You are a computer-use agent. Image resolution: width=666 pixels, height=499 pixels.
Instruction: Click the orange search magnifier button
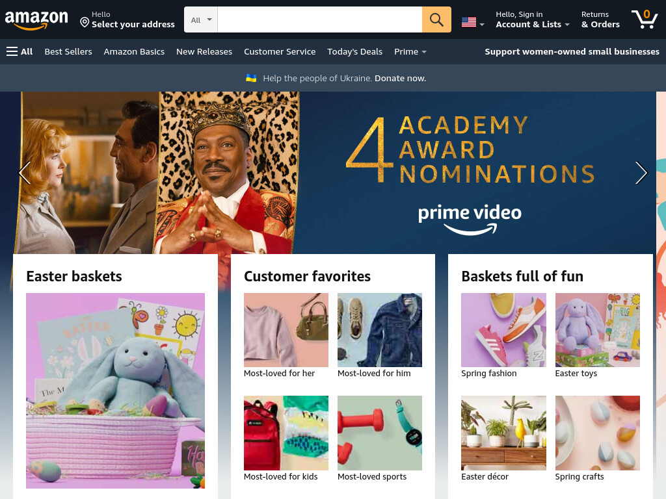[x=436, y=19]
